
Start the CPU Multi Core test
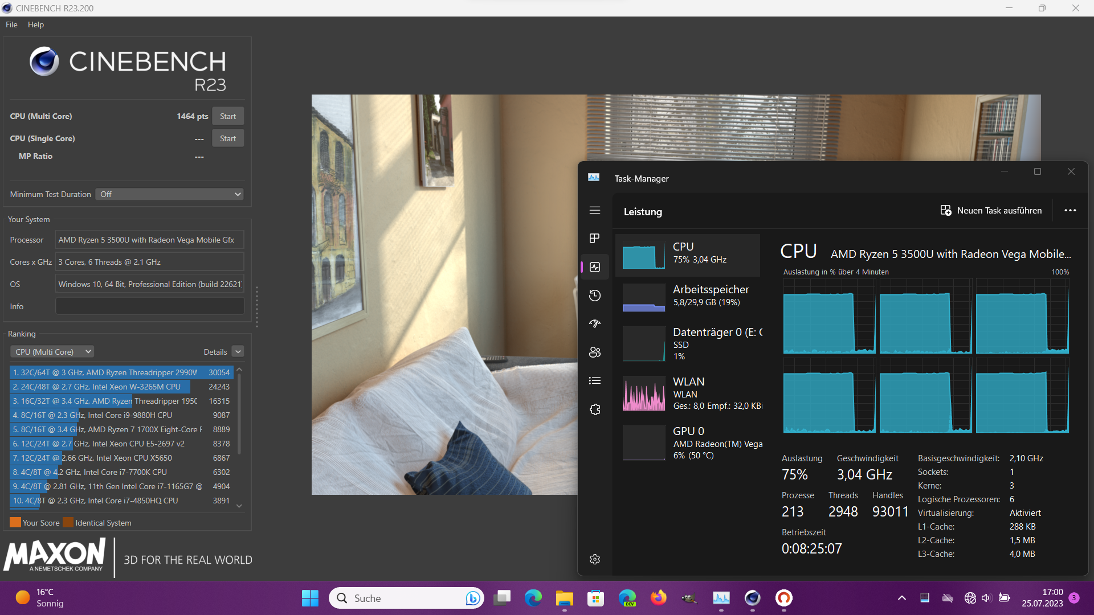click(228, 116)
